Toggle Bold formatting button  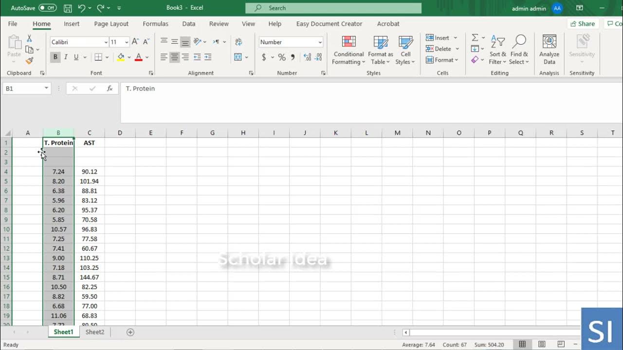pyautogui.click(x=55, y=57)
